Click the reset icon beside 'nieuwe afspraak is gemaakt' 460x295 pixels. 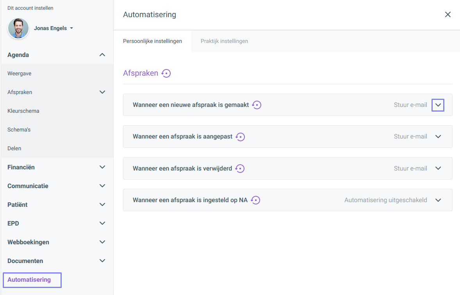[x=257, y=105]
